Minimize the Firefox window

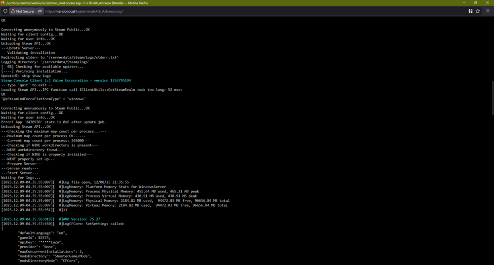464,3
